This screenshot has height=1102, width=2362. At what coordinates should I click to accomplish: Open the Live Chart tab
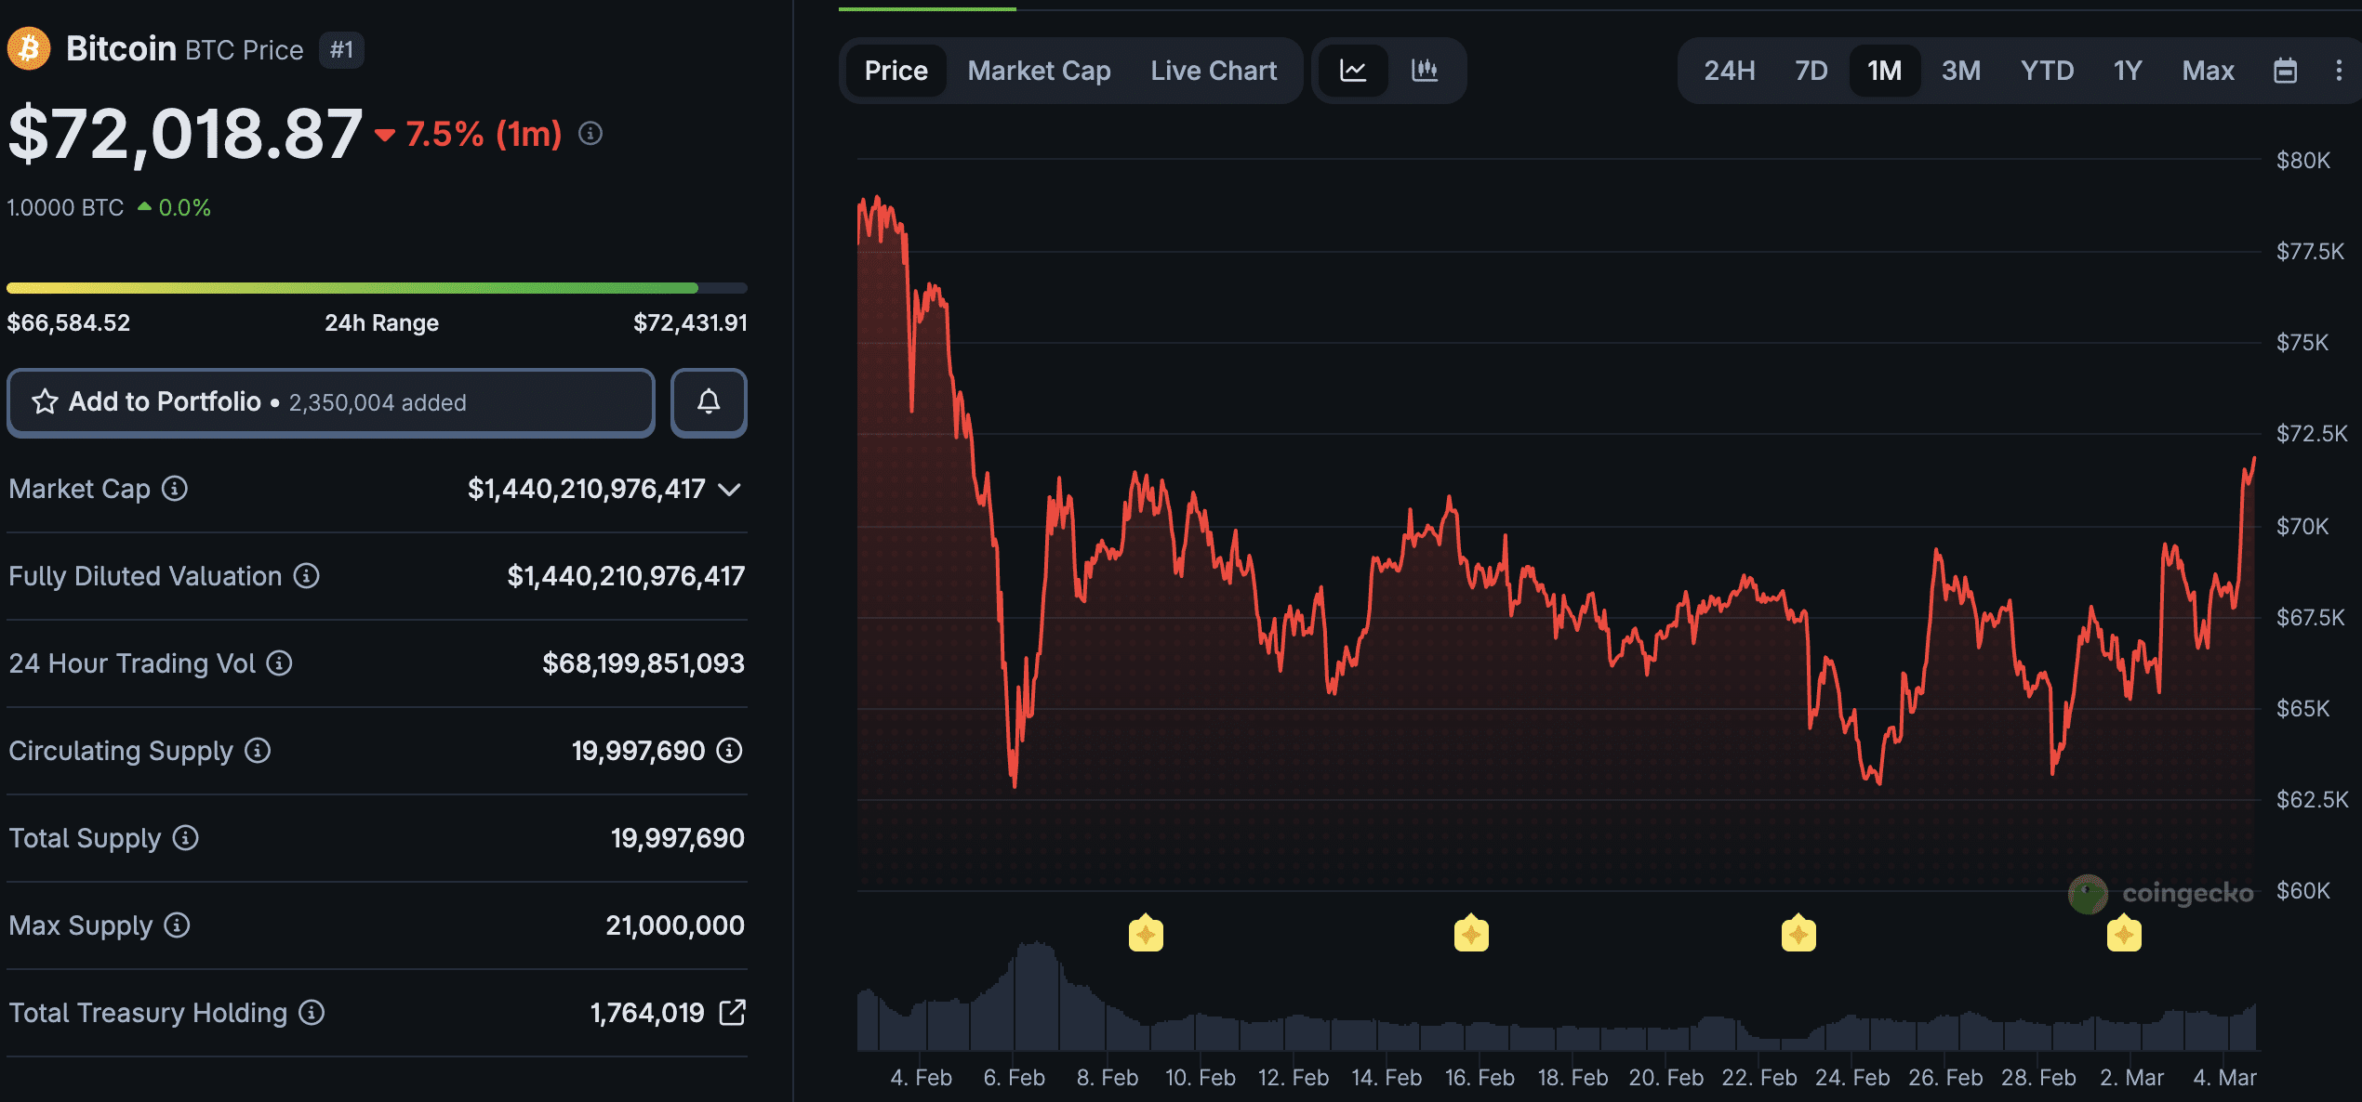click(x=1214, y=70)
